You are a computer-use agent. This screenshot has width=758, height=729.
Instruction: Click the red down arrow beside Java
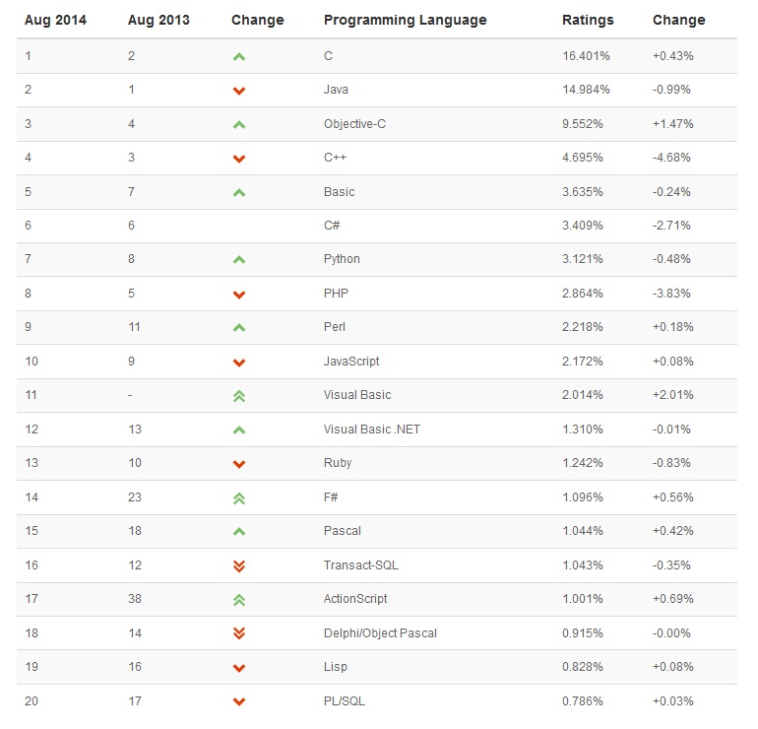tap(239, 91)
